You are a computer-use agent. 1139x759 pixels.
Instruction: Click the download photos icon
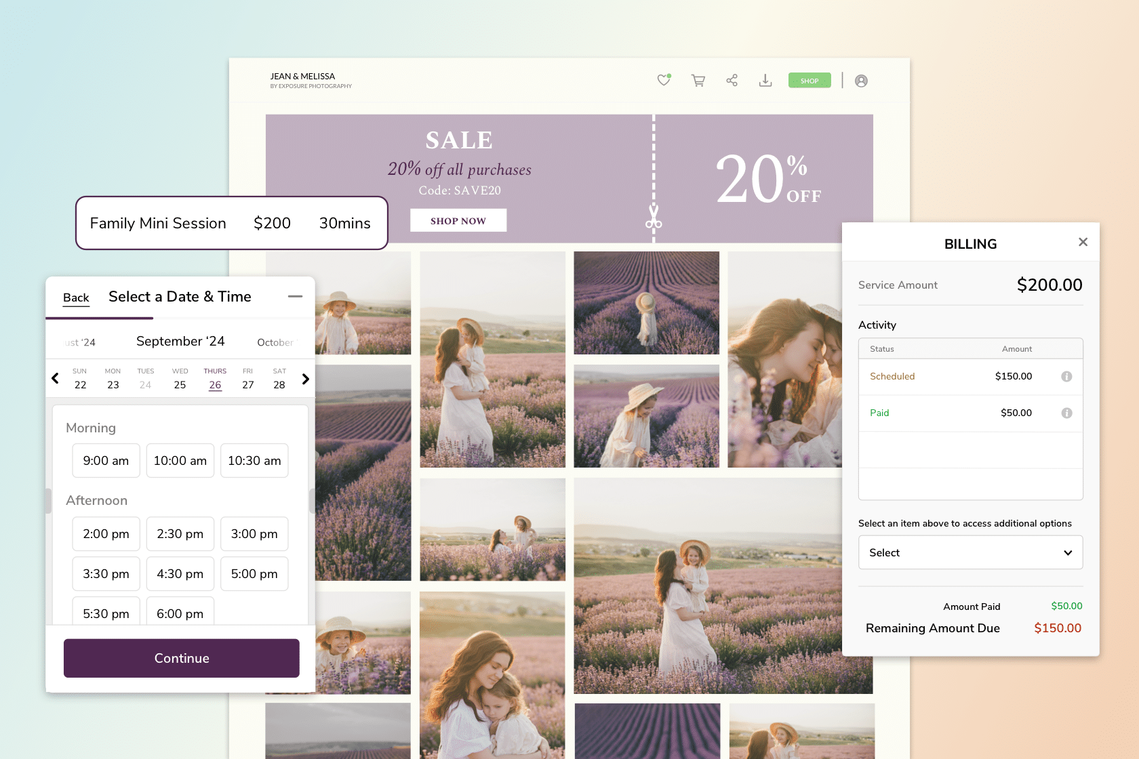pyautogui.click(x=765, y=81)
